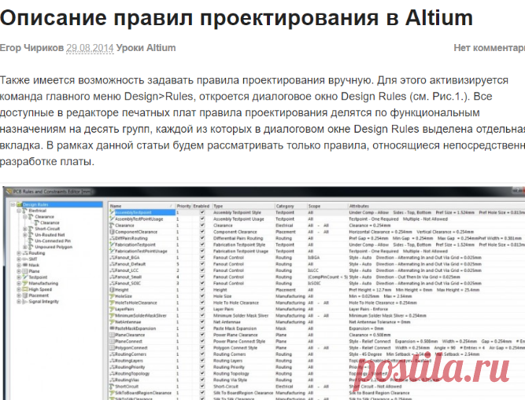Screen dimensions: 525x400
Task: Click the PCB Rules and Constraints Editor title icon
Action: pos(9,192)
